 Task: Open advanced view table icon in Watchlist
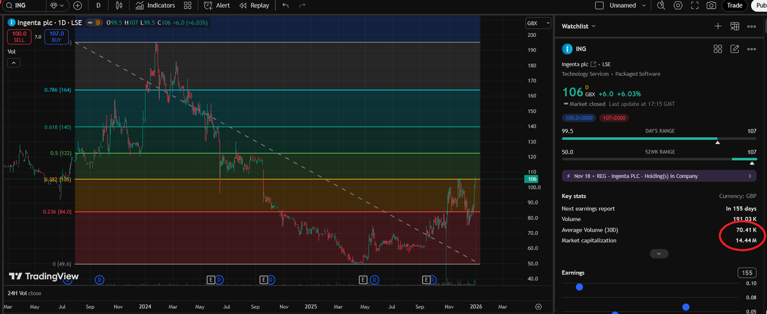[735, 26]
